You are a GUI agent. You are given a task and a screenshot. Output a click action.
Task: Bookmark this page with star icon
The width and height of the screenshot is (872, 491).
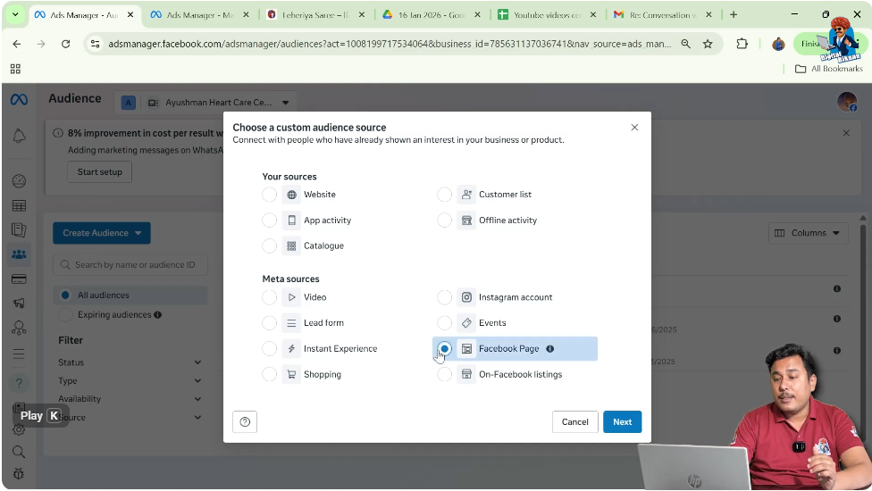pos(708,44)
